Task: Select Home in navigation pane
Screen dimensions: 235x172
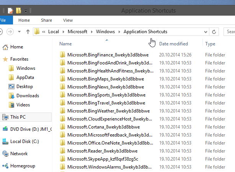Action: pos(16,47)
